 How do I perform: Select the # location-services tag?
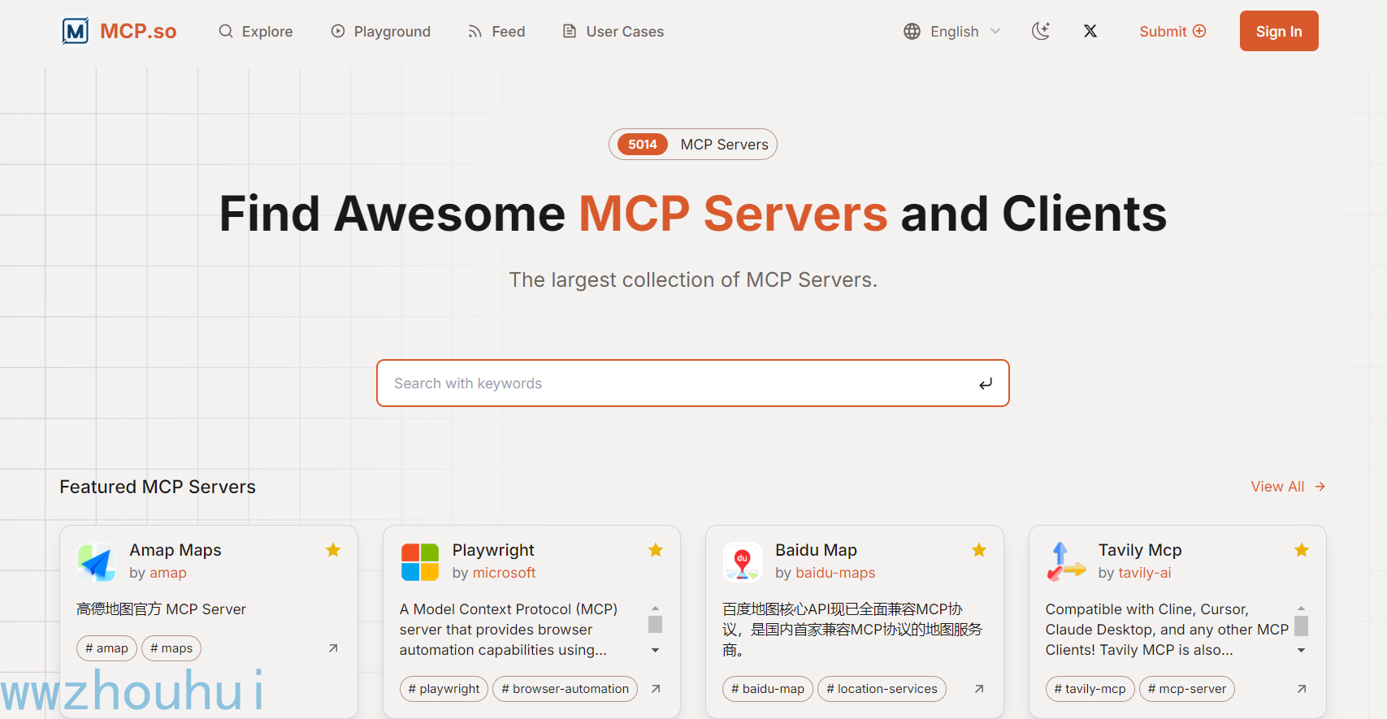(882, 689)
